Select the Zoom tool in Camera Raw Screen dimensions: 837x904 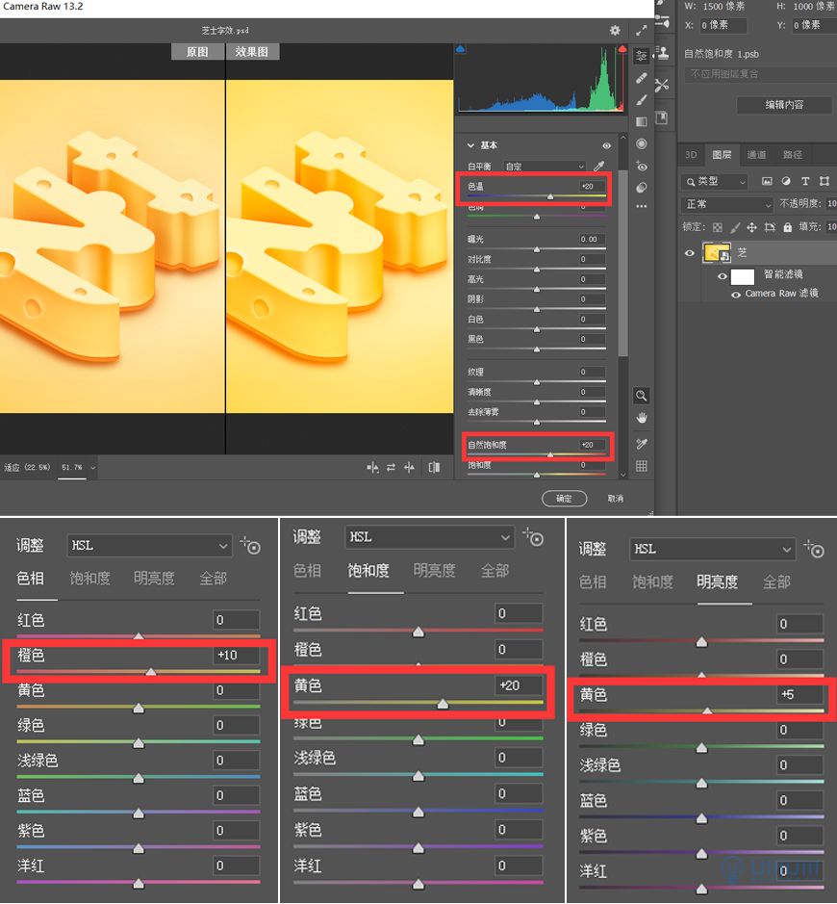point(641,395)
